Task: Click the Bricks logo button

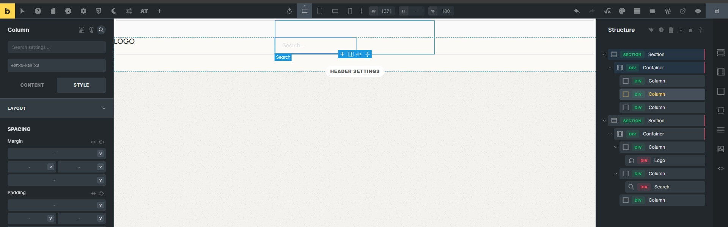Action: [x=8, y=11]
